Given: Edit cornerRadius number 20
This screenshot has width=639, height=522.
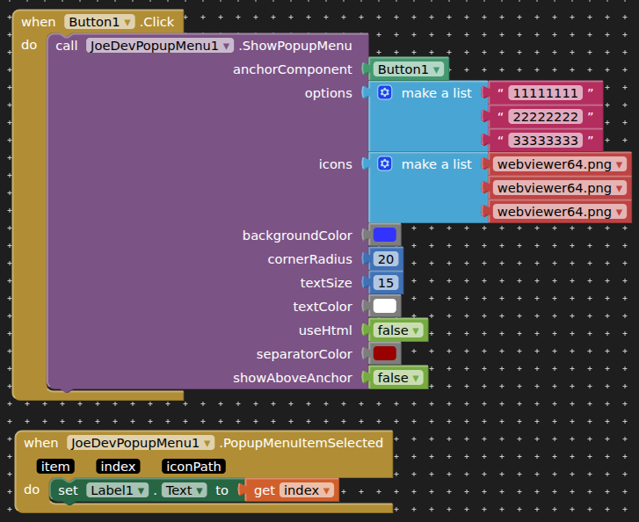Looking at the screenshot, I should (x=386, y=259).
